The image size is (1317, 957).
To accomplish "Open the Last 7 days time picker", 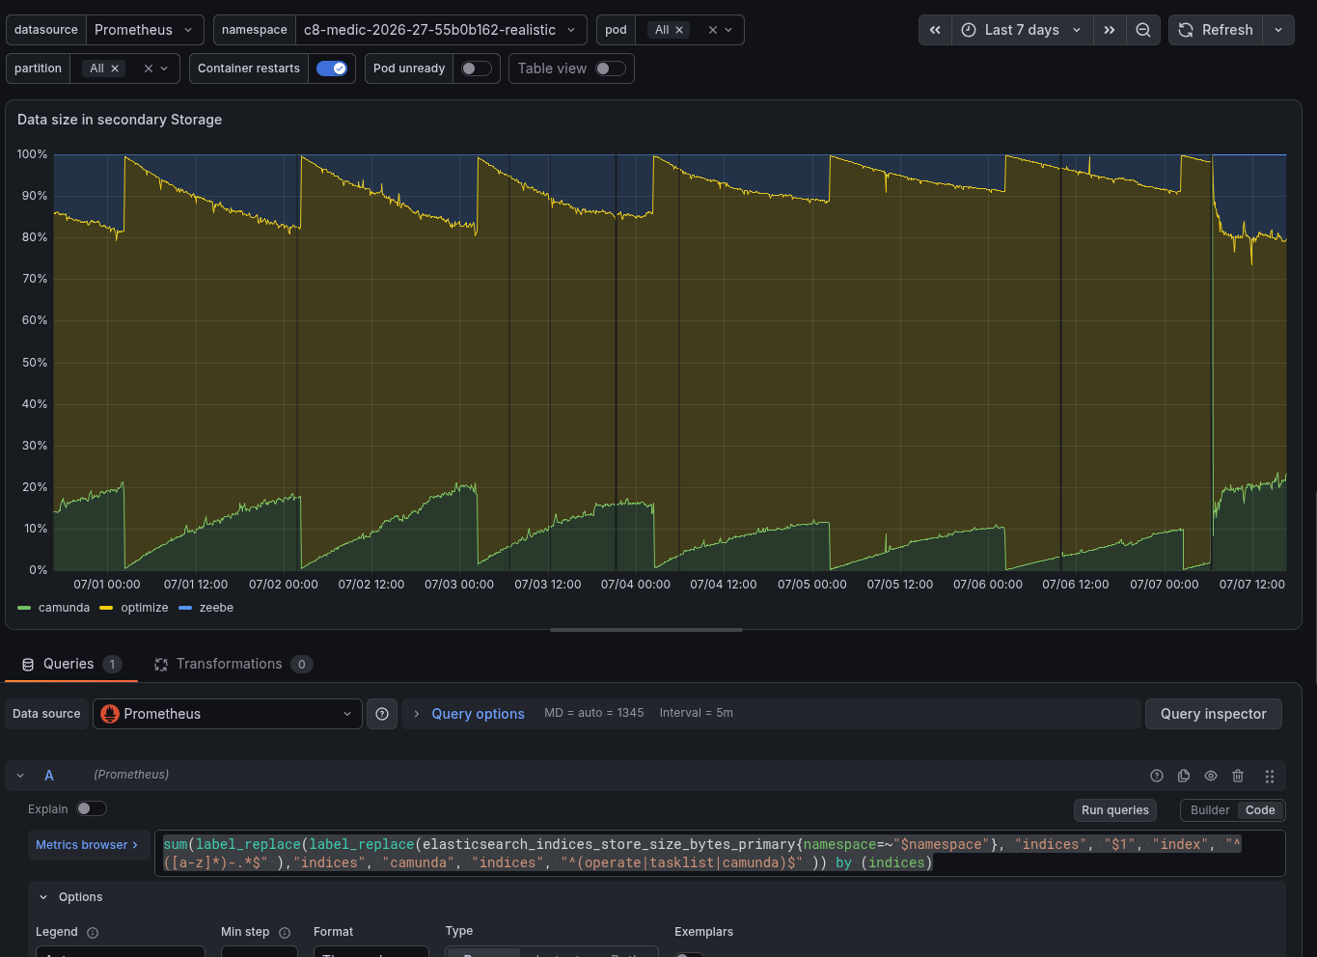I will click(1023, 30).
